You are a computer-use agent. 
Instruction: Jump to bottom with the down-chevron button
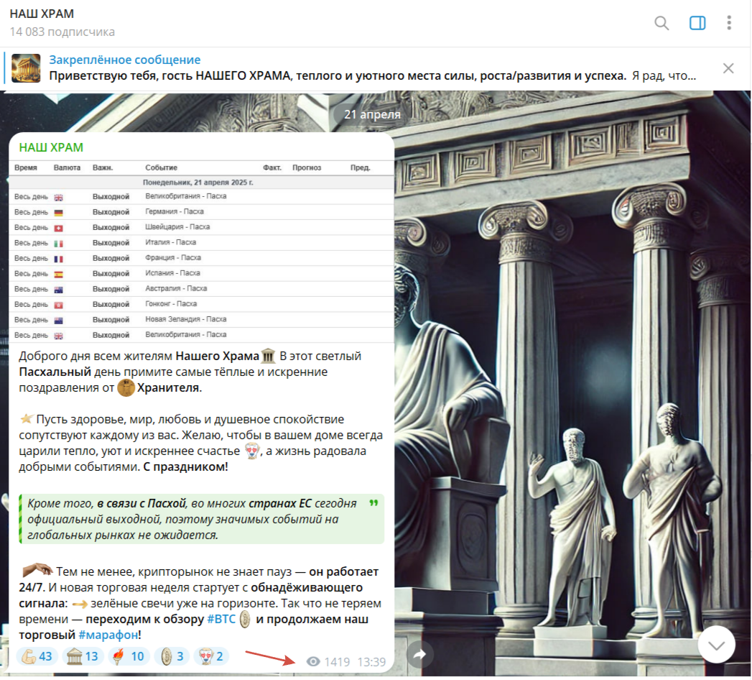[x=717, y=645]
